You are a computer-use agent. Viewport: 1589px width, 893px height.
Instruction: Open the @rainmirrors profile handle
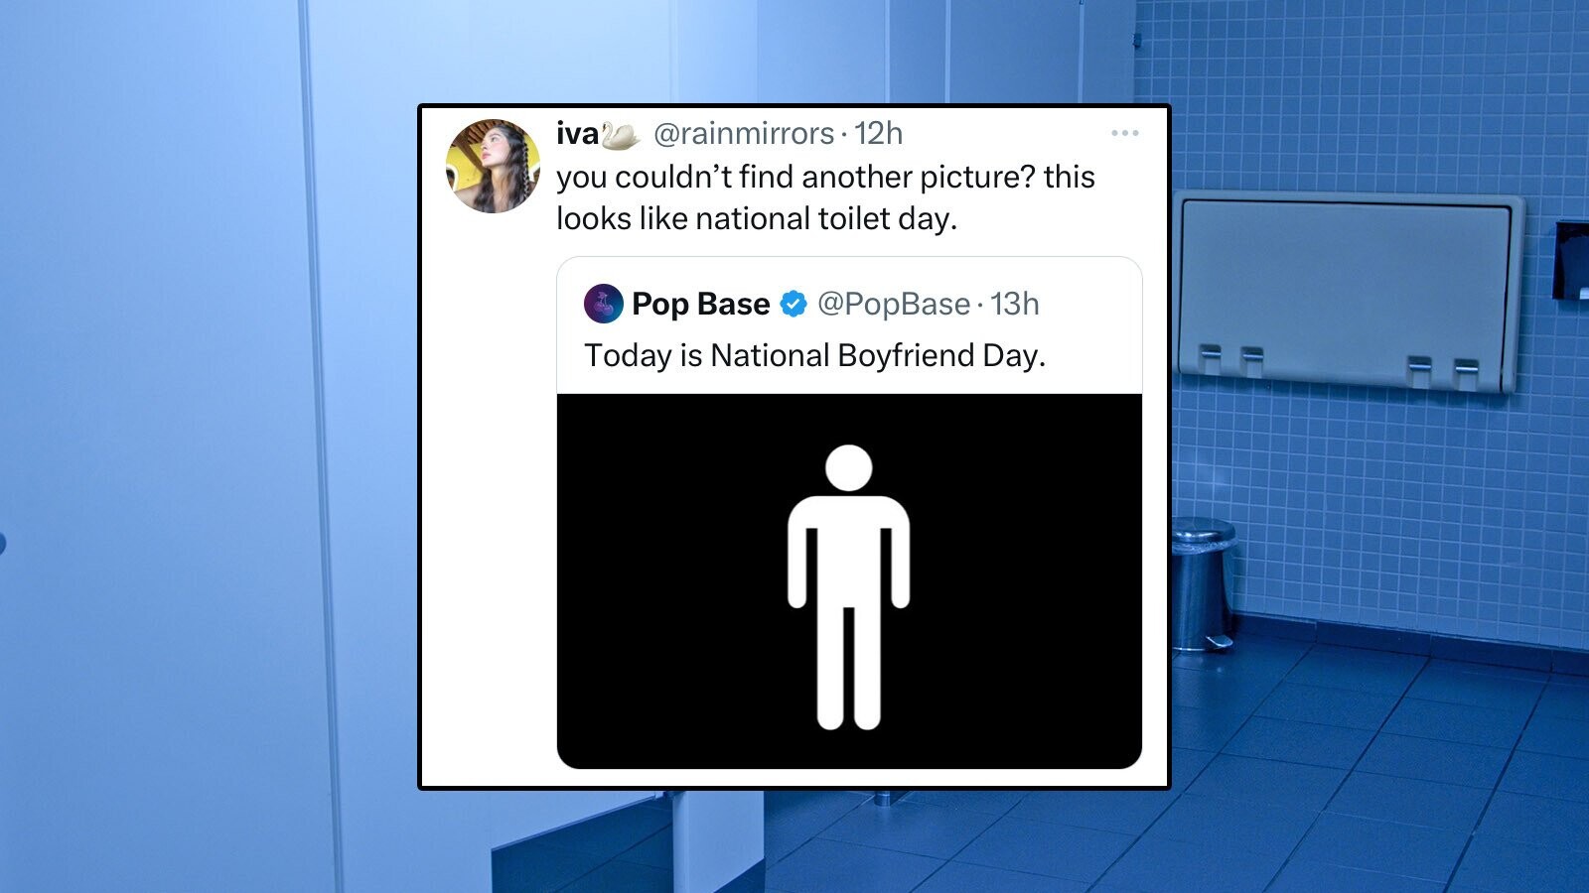click(x=744, y=133)
